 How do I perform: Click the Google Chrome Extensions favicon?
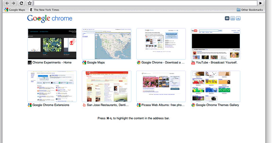[30, 105]
